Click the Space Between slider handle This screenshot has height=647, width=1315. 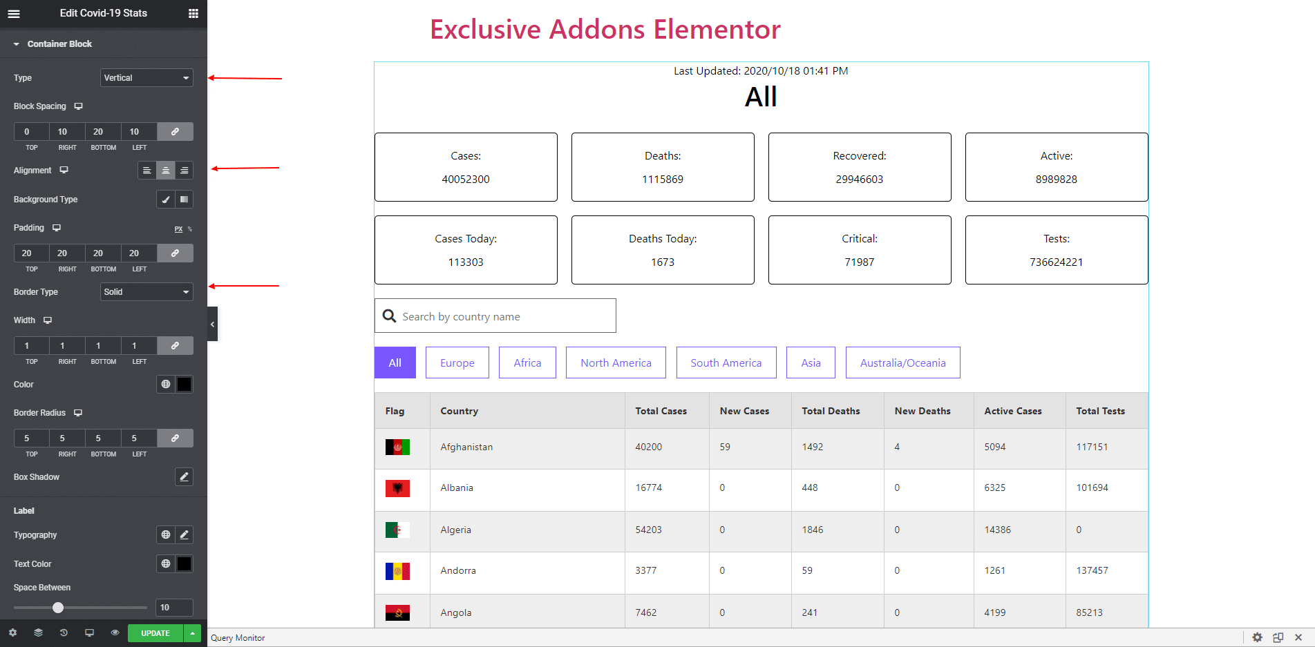58,608
